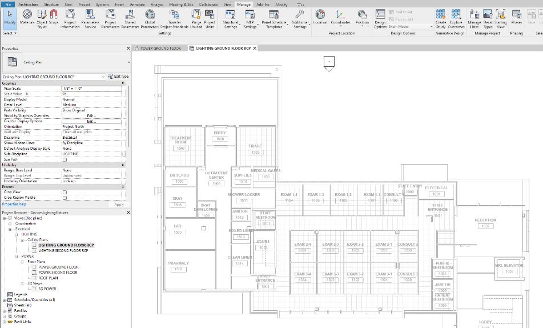The height and width of the screenshot is (328, 543).
Task: Open the Properties help link
Action: [14, 204]
